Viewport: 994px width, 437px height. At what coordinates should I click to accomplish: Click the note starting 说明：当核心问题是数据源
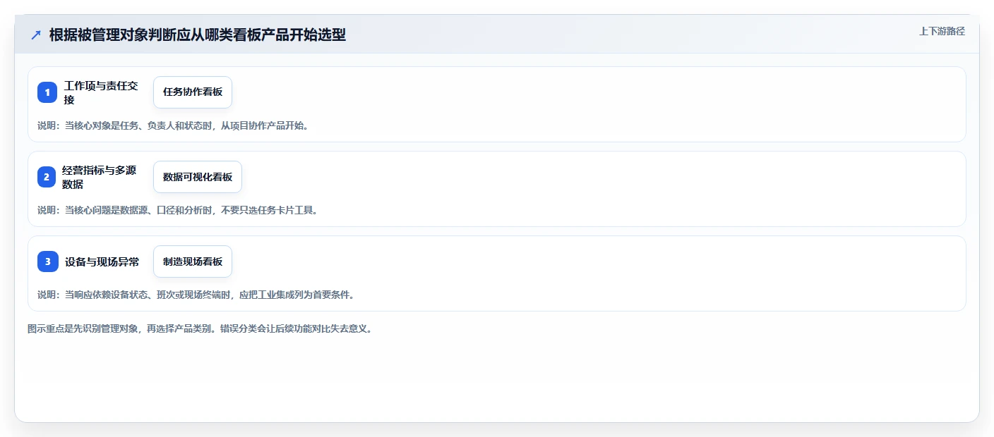pyautogui.click(x=177, y=210)
